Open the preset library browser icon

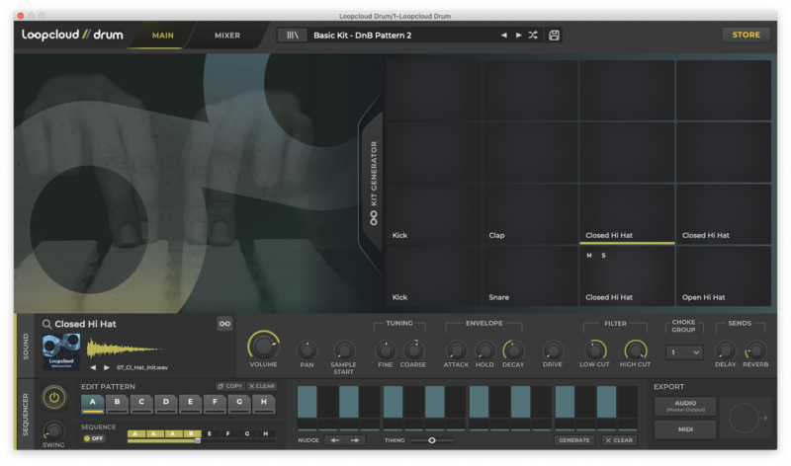291,35
